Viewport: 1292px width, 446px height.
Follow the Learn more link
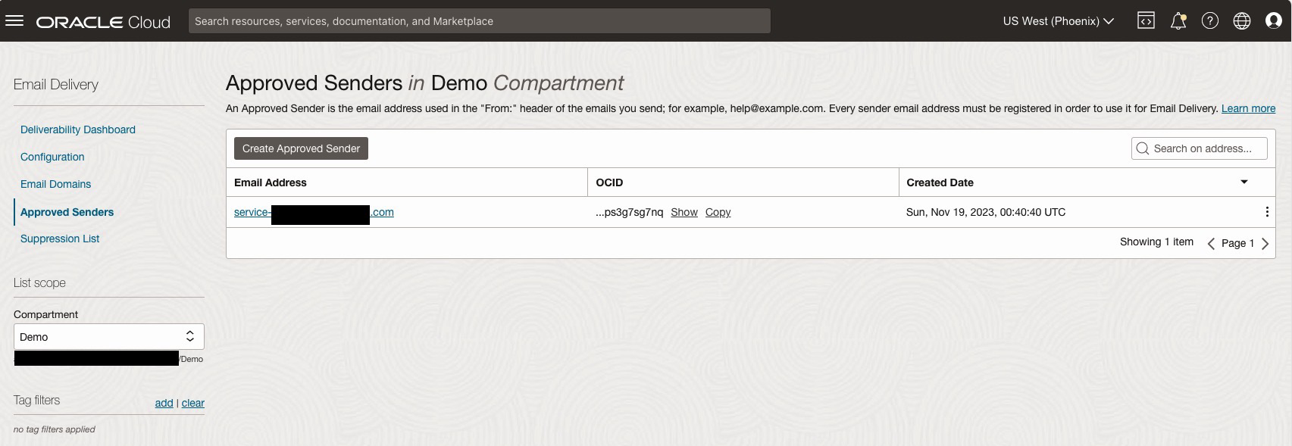1248,108
